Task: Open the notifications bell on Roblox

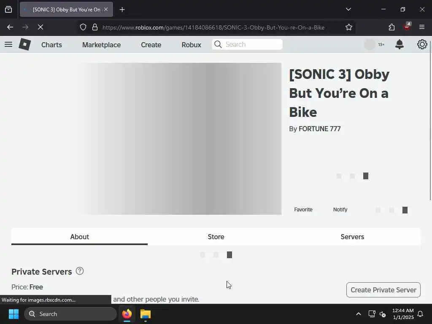Action: [x=399, y=44]
